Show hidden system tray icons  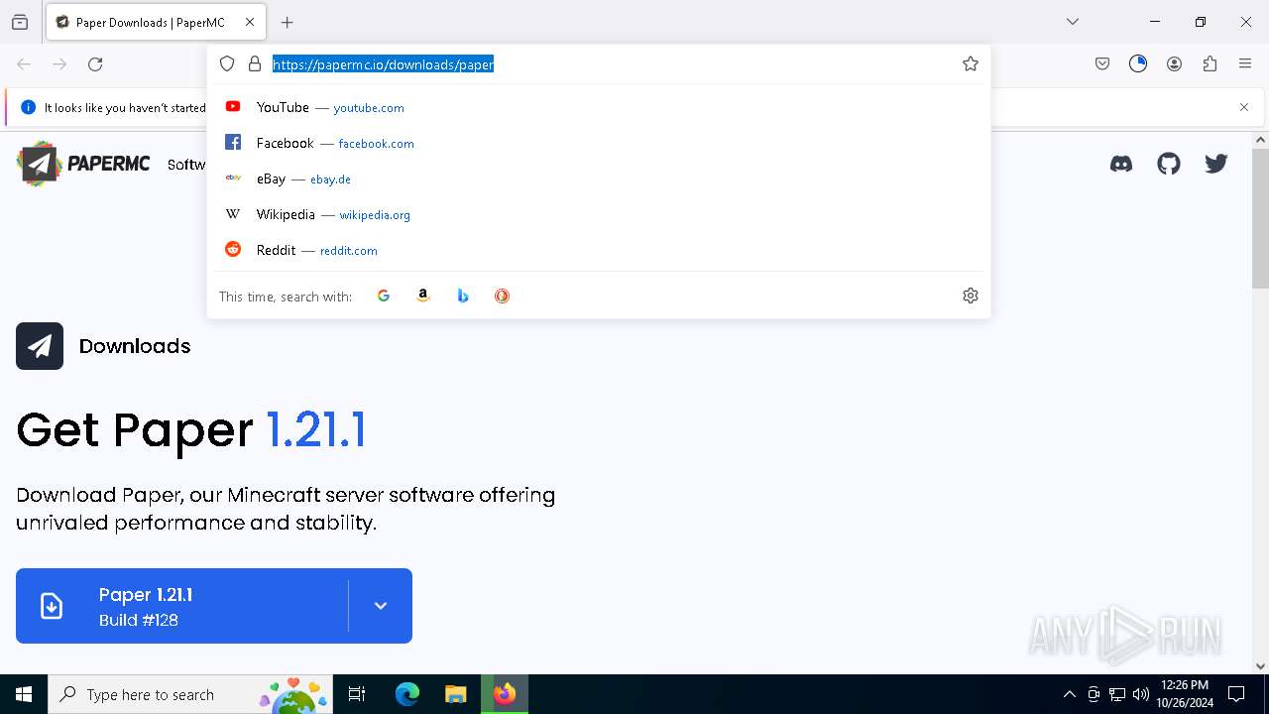(1069, 694)
